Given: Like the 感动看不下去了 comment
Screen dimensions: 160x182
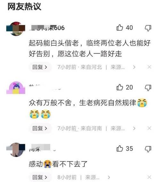Looking at the screenshot, I should (x=120, y=148).
